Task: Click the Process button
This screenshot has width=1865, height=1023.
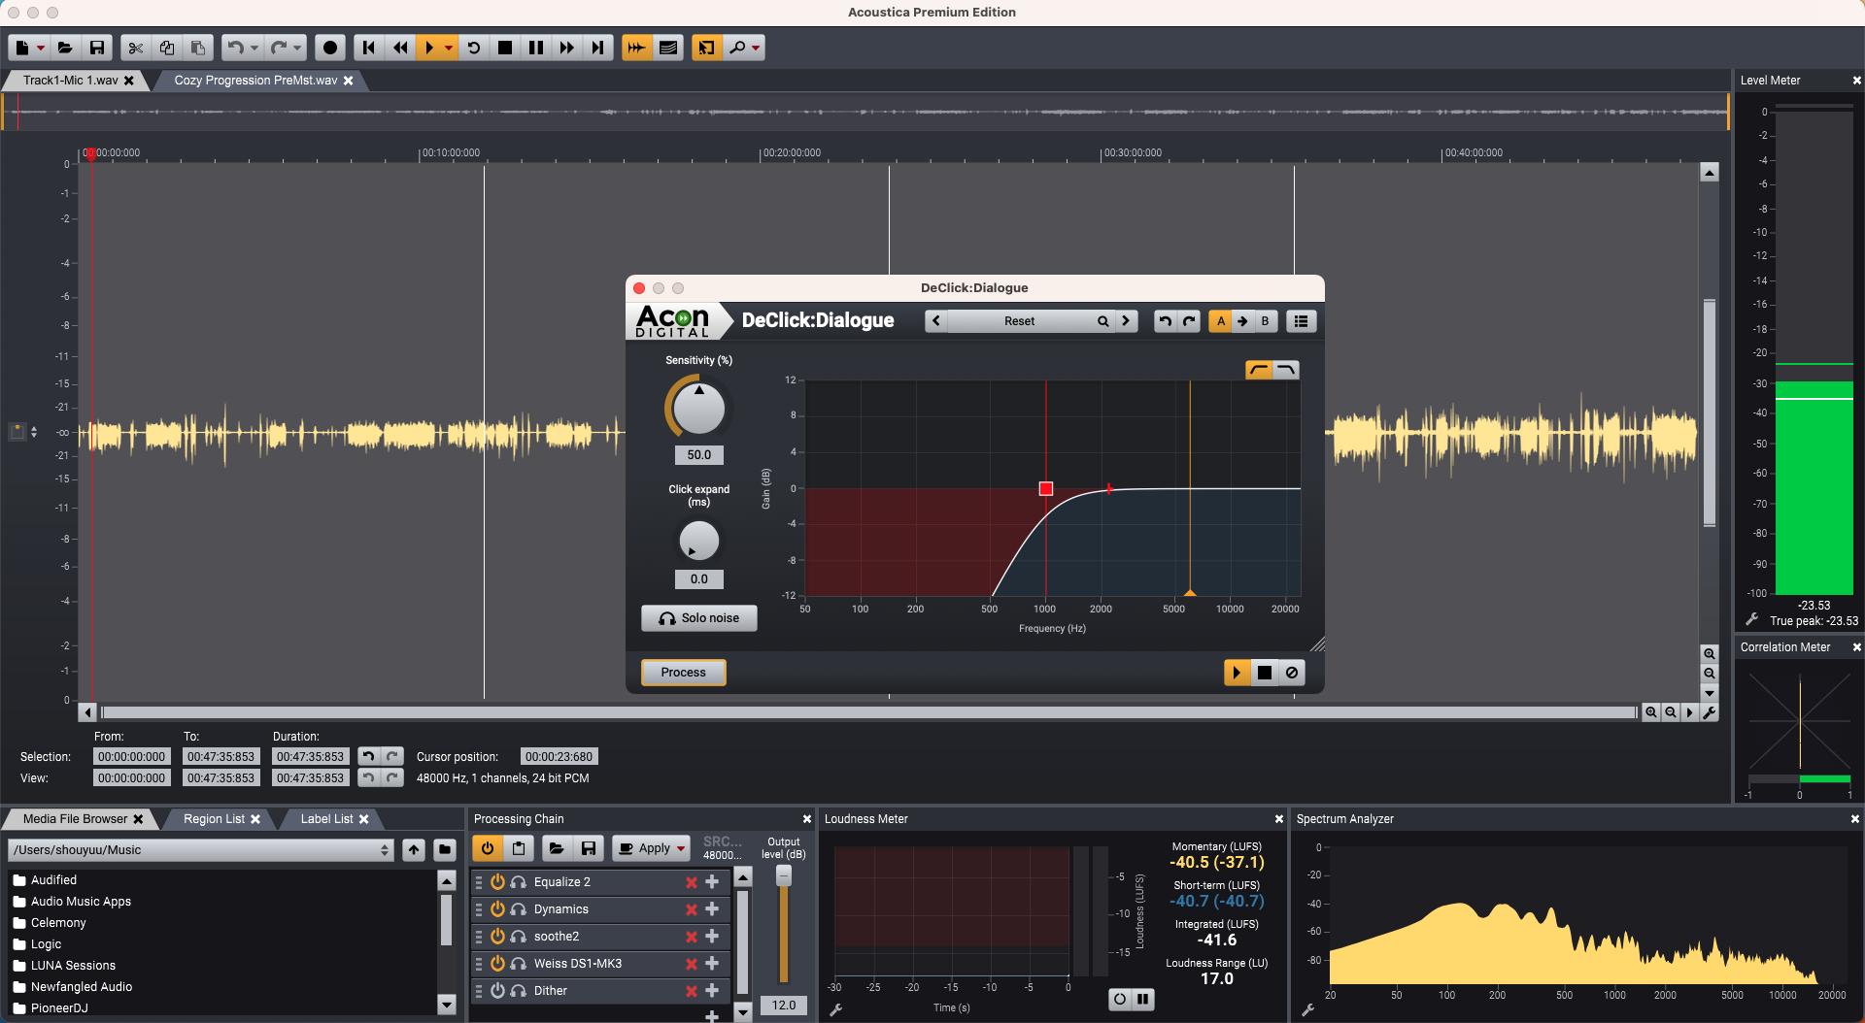Action: click(x=684, y=673)
